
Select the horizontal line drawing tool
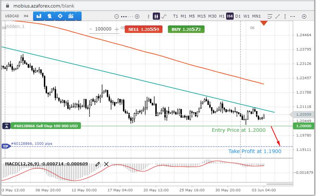(x=293, y=16)
